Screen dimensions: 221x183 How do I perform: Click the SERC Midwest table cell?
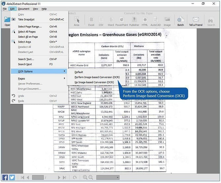coord(83,153)
